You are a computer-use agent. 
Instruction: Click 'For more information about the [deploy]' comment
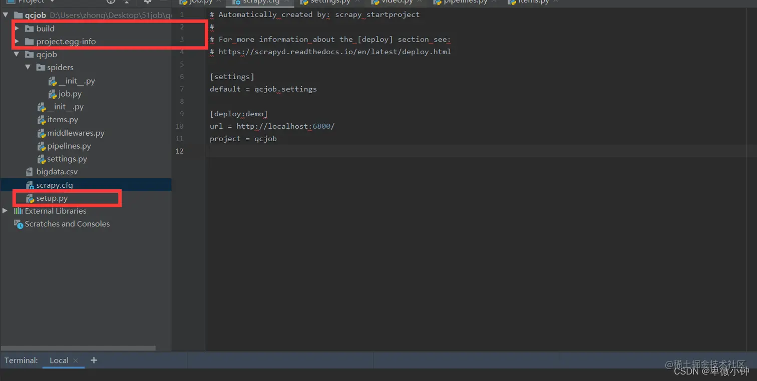point(330,39)
